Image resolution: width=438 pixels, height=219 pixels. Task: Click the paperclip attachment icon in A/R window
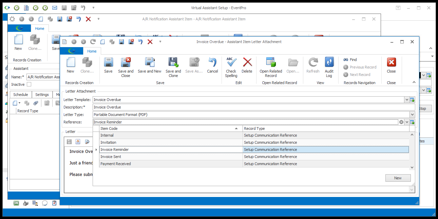[x=36, y=103]
